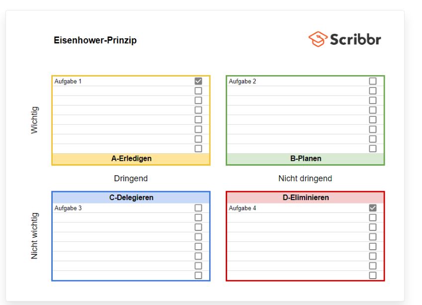Tick the Aufgabe 3 checkbox
This screenshot has height=305, width=422.
click(198, 208)
